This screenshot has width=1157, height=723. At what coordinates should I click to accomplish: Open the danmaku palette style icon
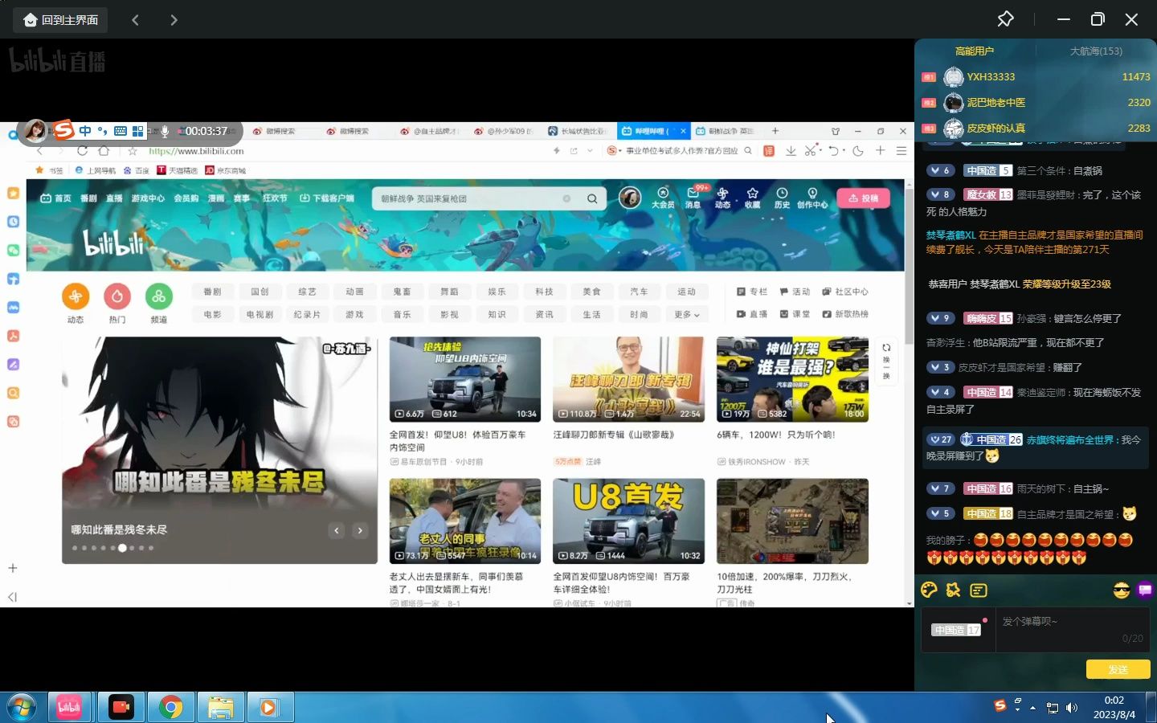tap(929, 590)
